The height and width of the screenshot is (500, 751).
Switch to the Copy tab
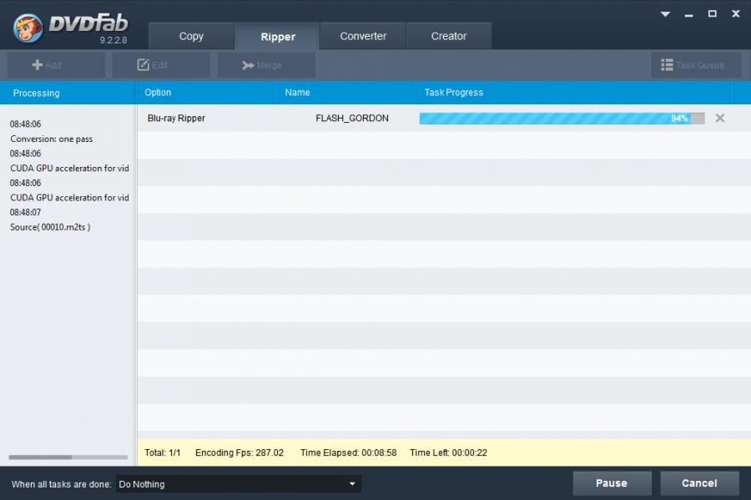191,36
